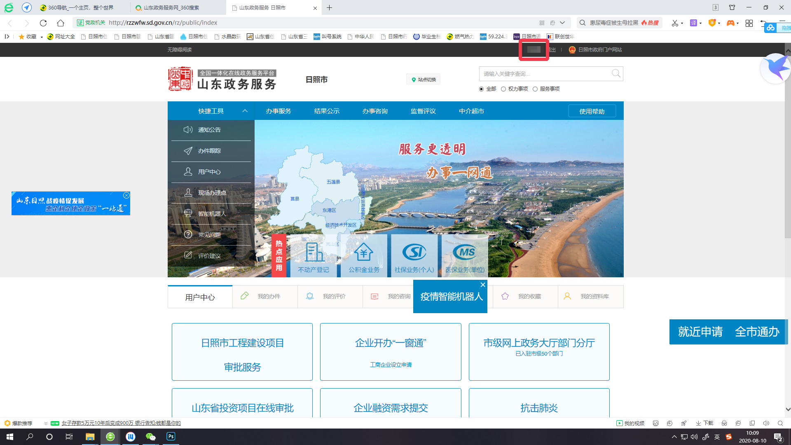The image size is (791, 445).
Task: Expand the address bar dropdown arrow
Action: pyautogui.click(x=562, y=23)
